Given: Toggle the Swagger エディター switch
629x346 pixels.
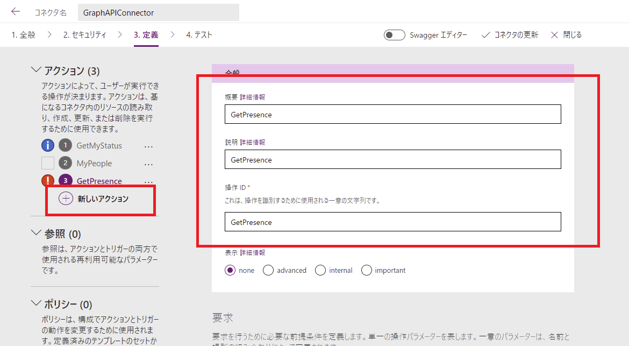Looking at the screenshot, I should [x=394, y=34].
